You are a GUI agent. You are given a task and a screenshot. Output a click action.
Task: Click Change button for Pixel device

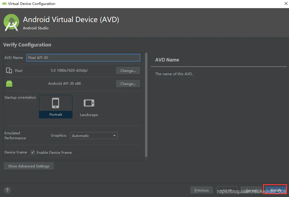pos(128,71)
